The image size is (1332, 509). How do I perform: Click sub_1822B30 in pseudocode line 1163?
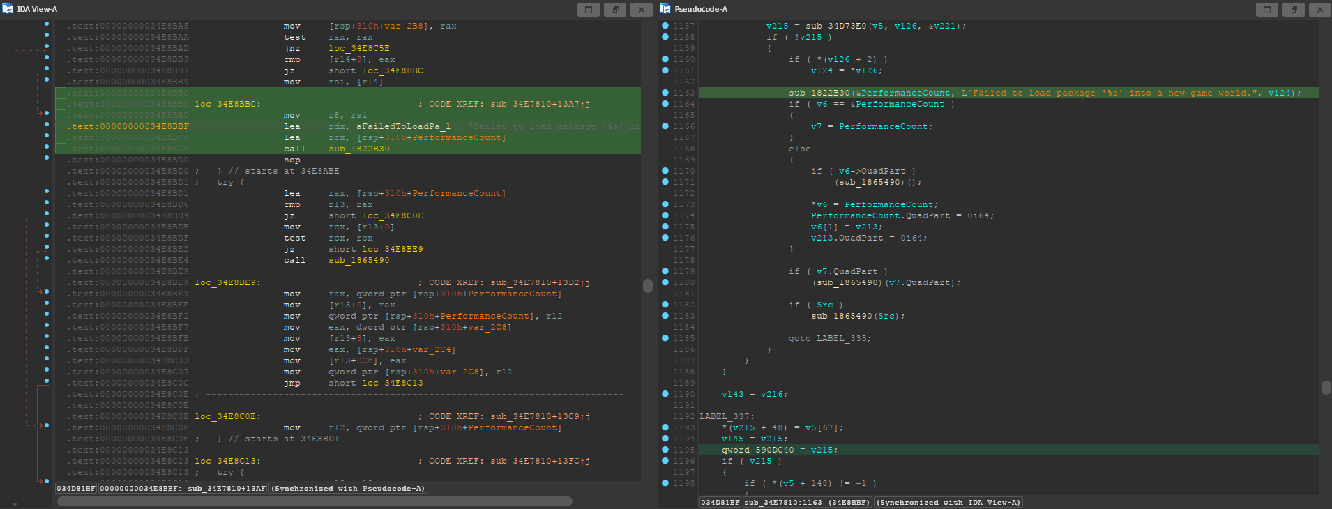pos(819,93)
